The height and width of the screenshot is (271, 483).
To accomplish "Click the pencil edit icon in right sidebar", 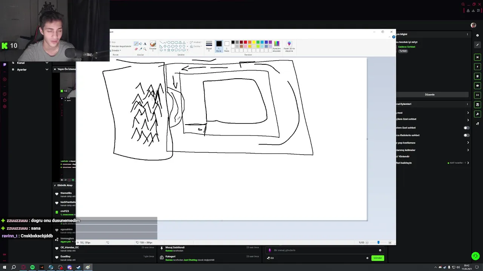I will pos(477,45).
